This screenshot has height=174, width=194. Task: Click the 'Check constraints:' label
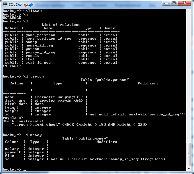click(23, 121)
